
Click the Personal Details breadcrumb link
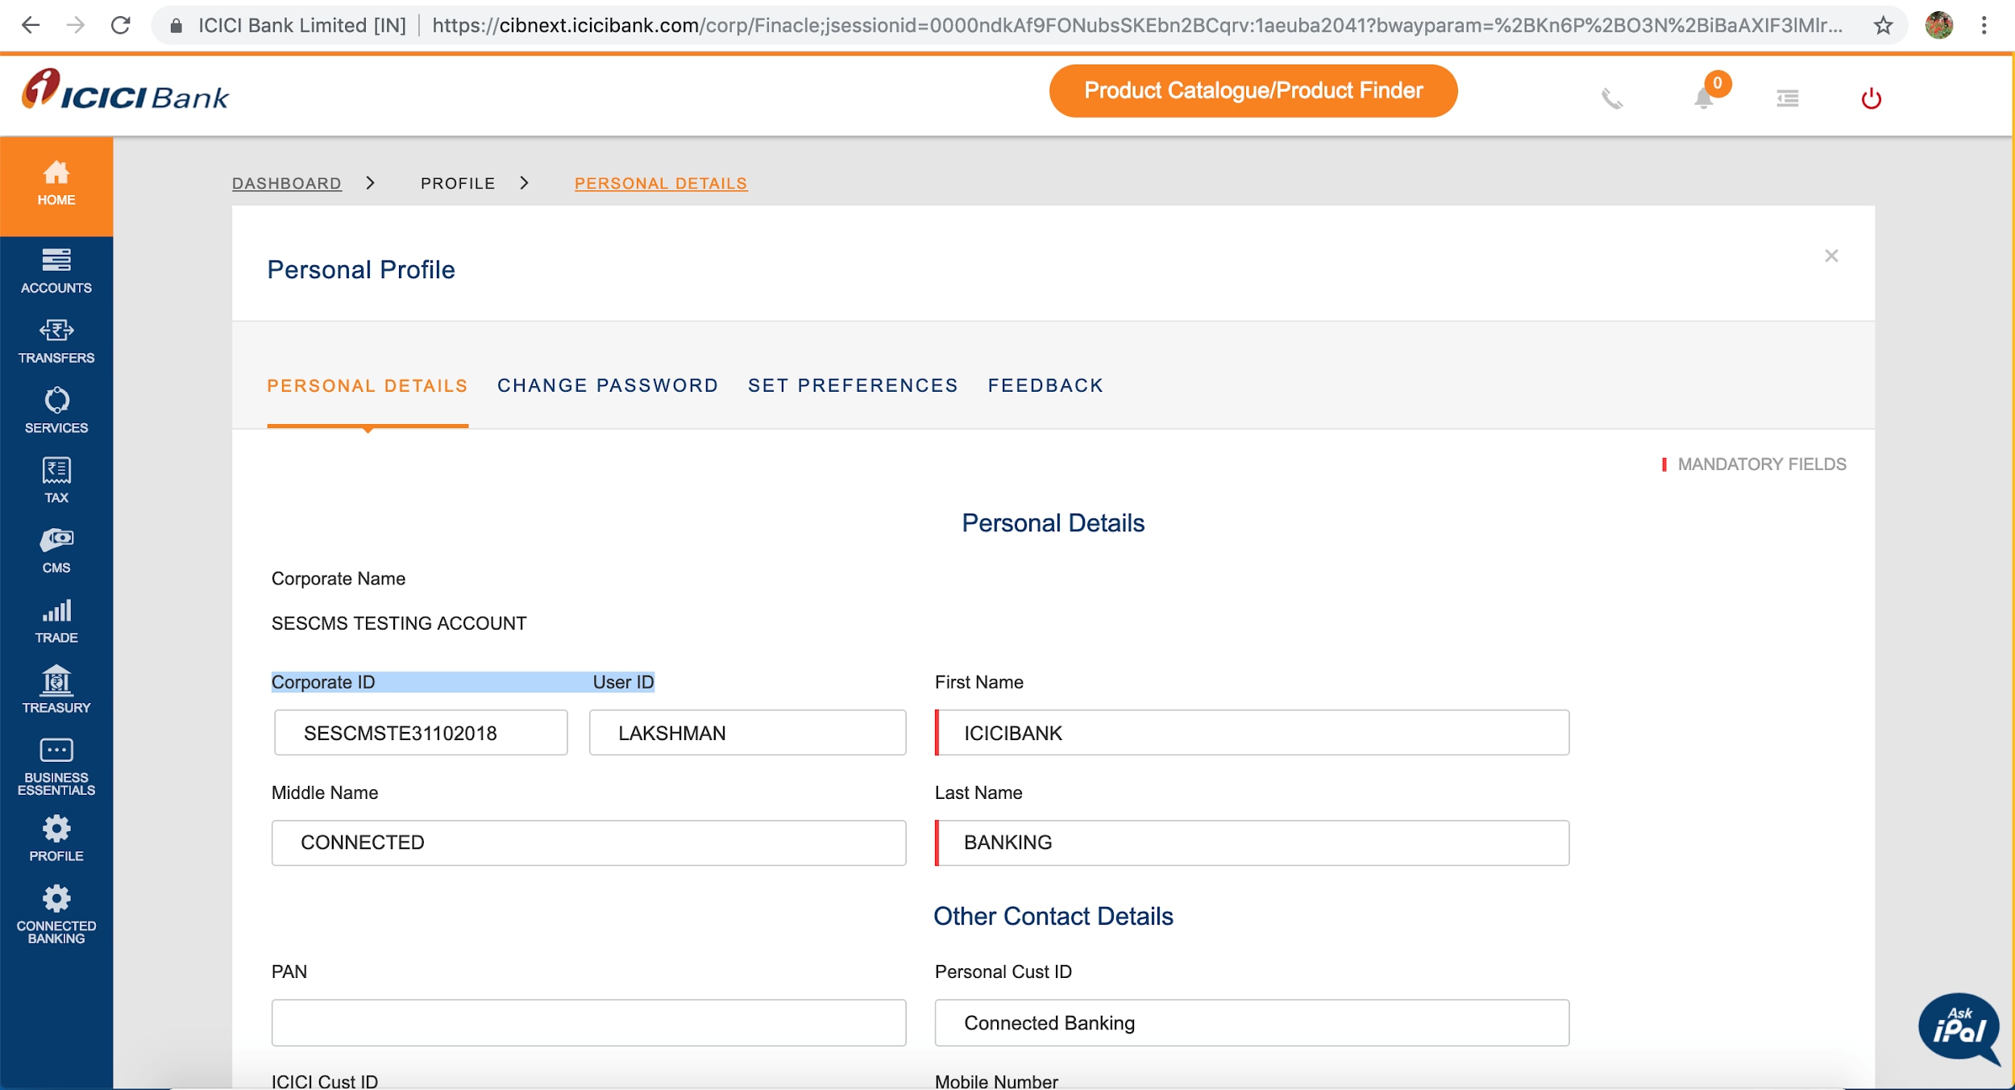tap(661, 183)
